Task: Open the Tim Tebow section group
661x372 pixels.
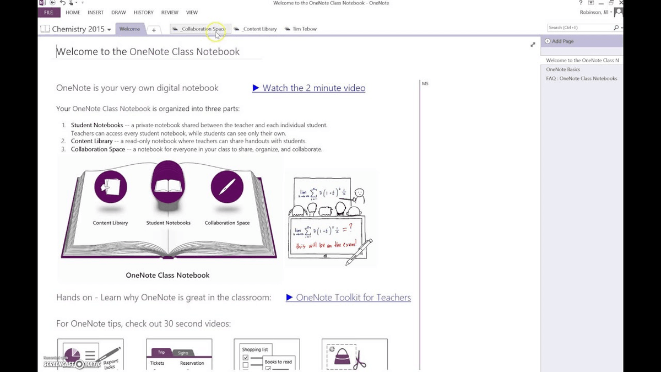Action: tap(301, 29)
